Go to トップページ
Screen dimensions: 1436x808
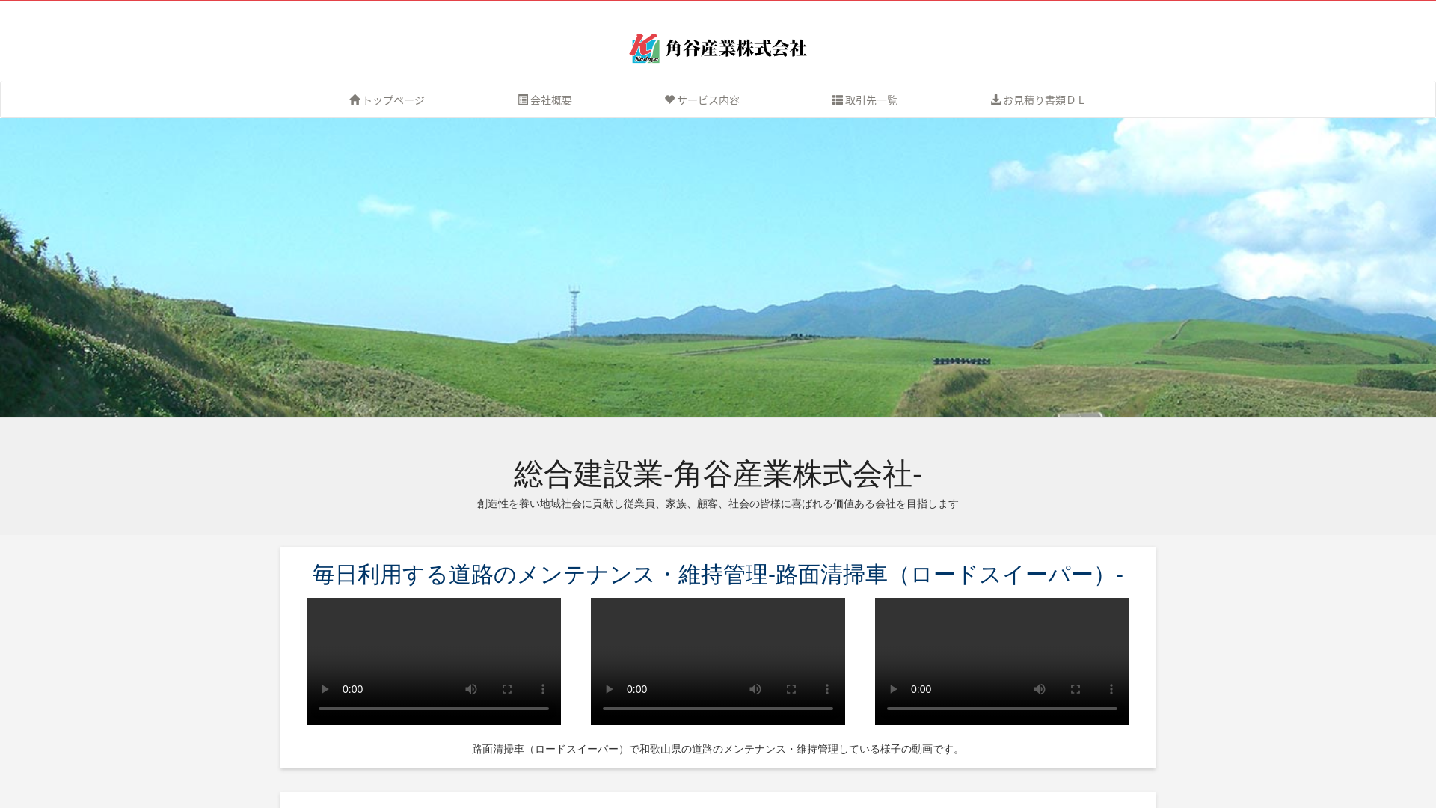pos(393,99)
